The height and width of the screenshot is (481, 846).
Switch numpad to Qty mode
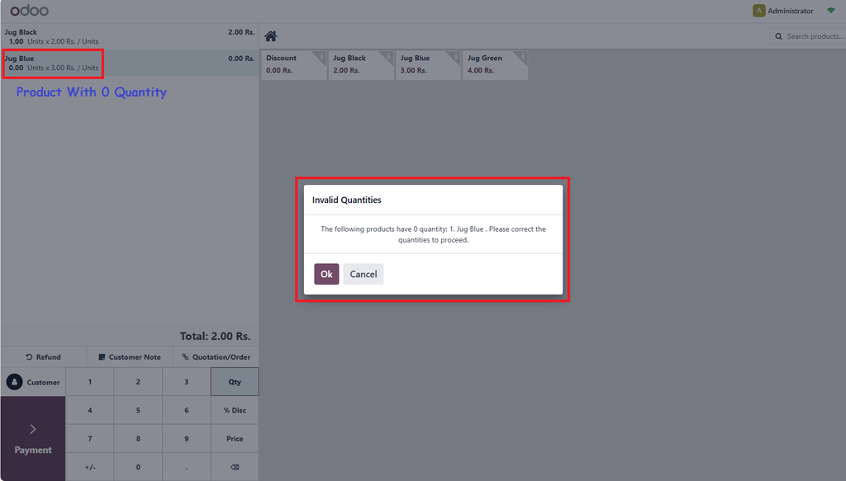coord(235,382)
